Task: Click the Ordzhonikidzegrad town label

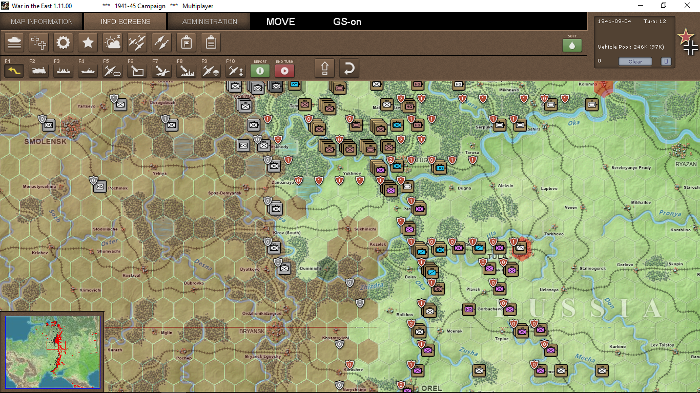Action: pyautogui.click(x=261, y=313)
